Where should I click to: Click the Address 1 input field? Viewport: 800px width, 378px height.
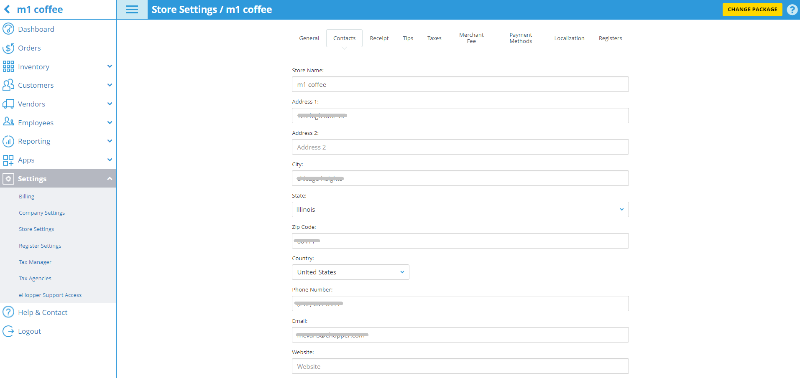[x=460, y=116]
